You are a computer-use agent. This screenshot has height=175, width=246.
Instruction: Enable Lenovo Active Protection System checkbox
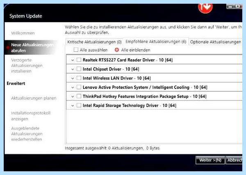click(x=79, y=87)
